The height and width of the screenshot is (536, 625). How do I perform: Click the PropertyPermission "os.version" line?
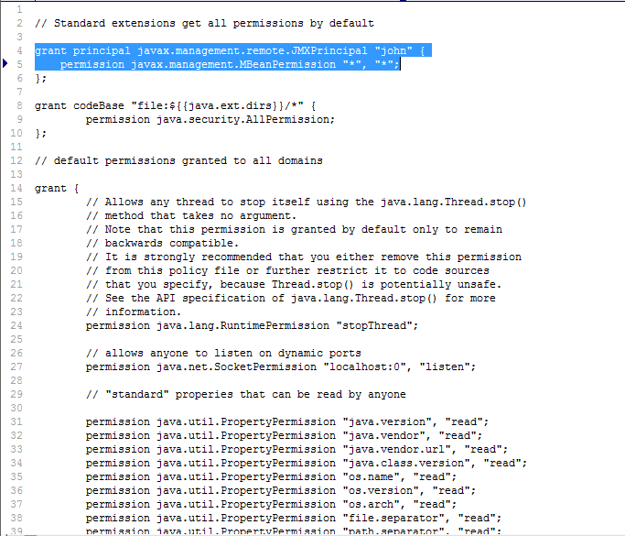281,490
